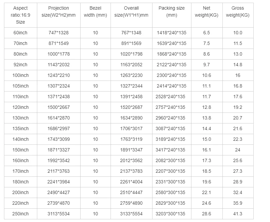270x222 pixels.
Task: Select packing size 2414*240*135 cell
Action: coord(172,86)
